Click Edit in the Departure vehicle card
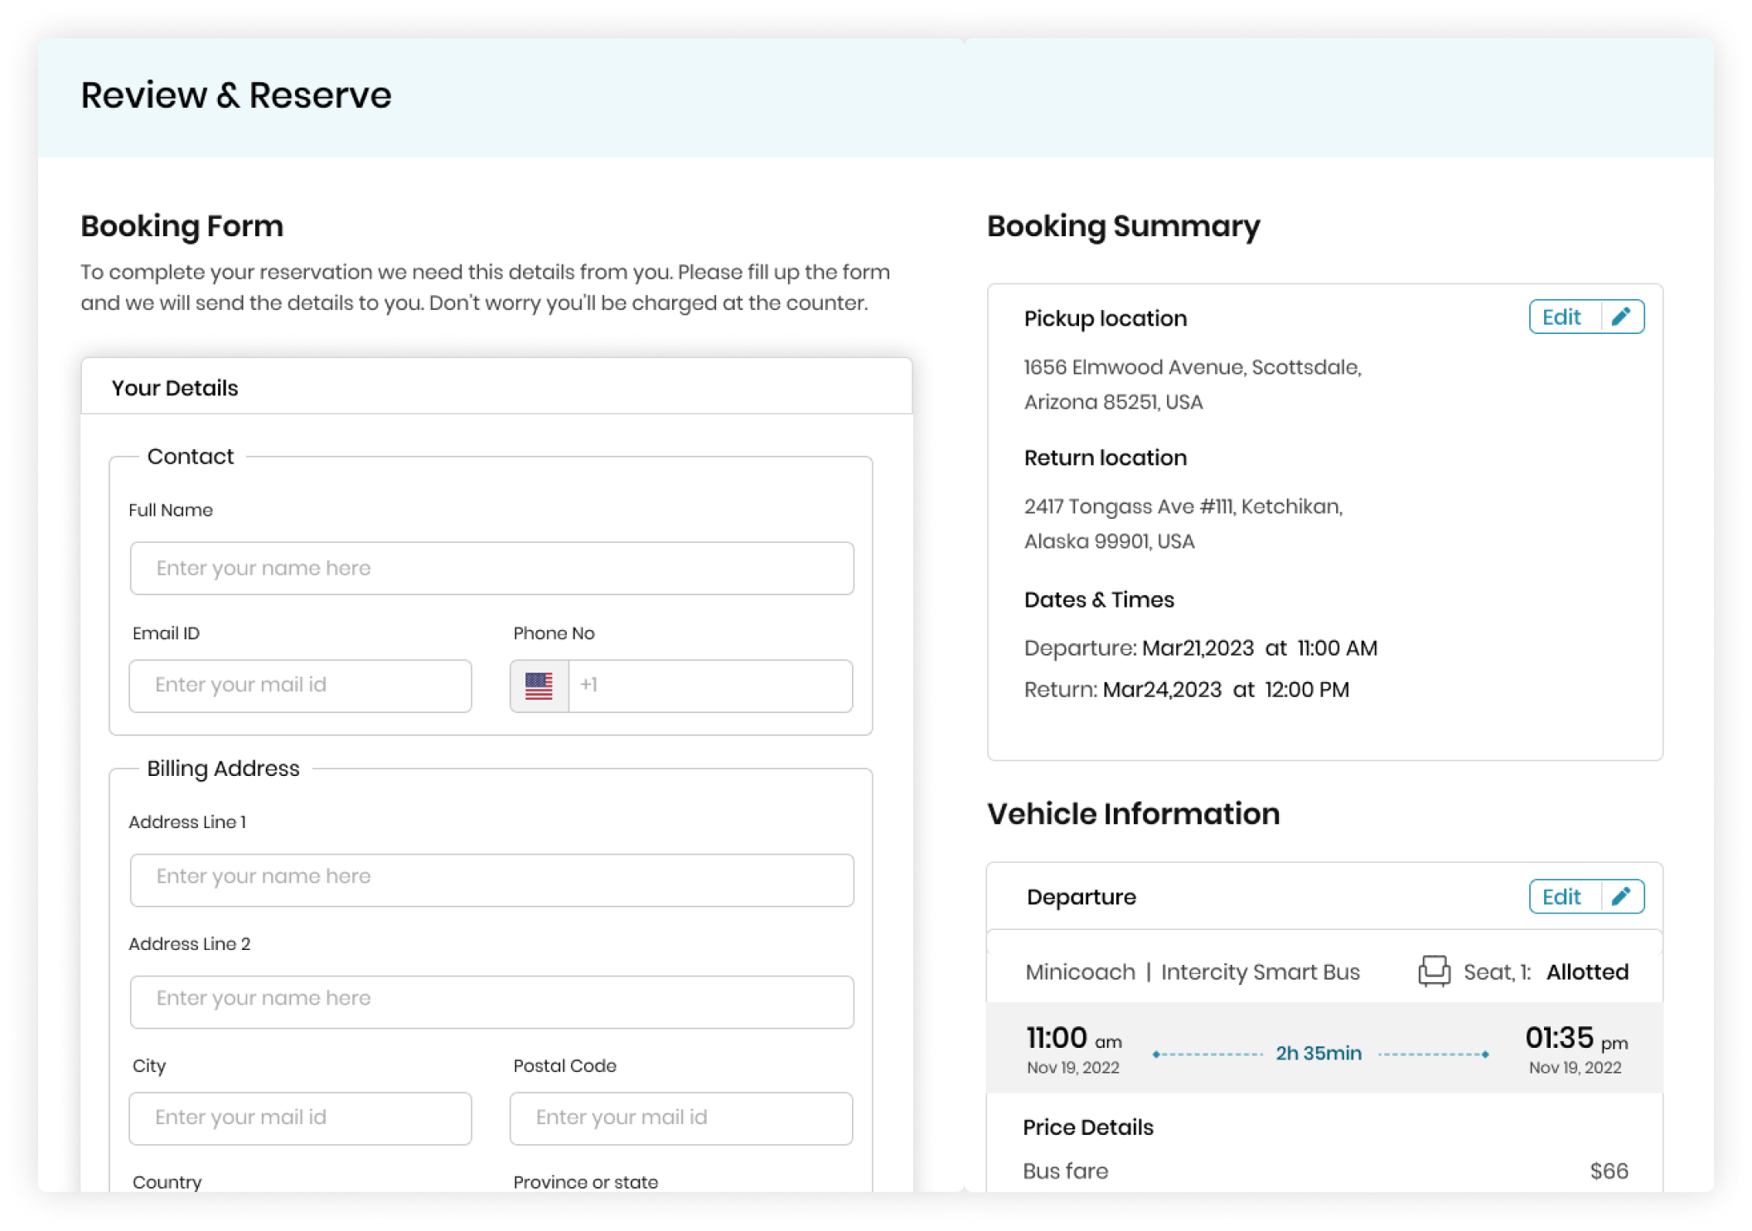Image resolution: width=1752 pixels, height=1231 pixels. click(1561, 896)
